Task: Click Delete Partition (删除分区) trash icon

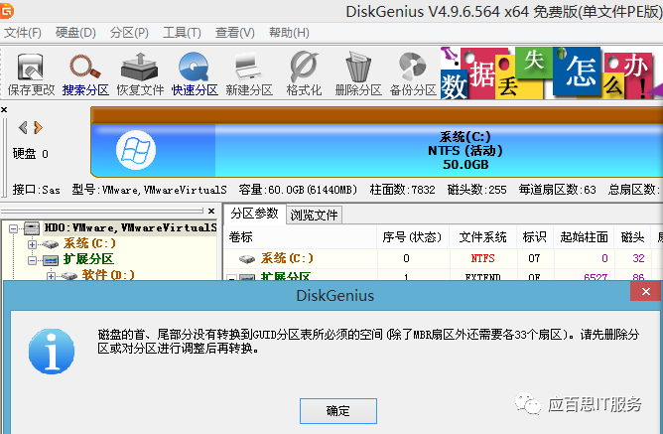Action: pyautogui.click(x=358, y=74)
